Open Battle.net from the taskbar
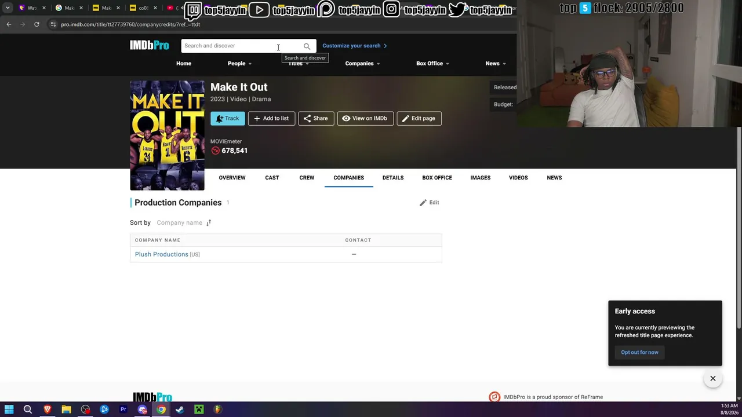The width and height of the screenshot is (742, 417). pyautogui.click(x=104, y=409)
